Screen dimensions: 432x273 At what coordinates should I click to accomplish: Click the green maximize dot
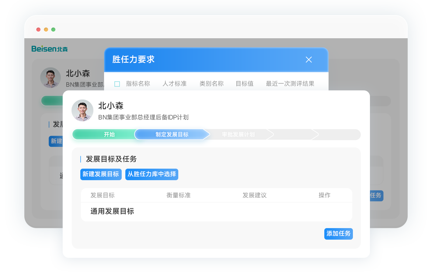tap(53, 29)
